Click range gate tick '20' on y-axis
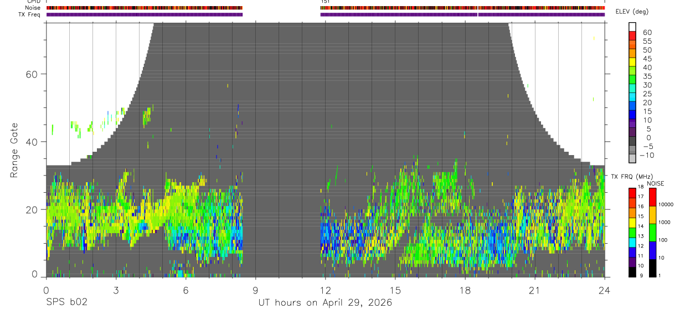Screen dimensions: 680x314 (33, 209)
